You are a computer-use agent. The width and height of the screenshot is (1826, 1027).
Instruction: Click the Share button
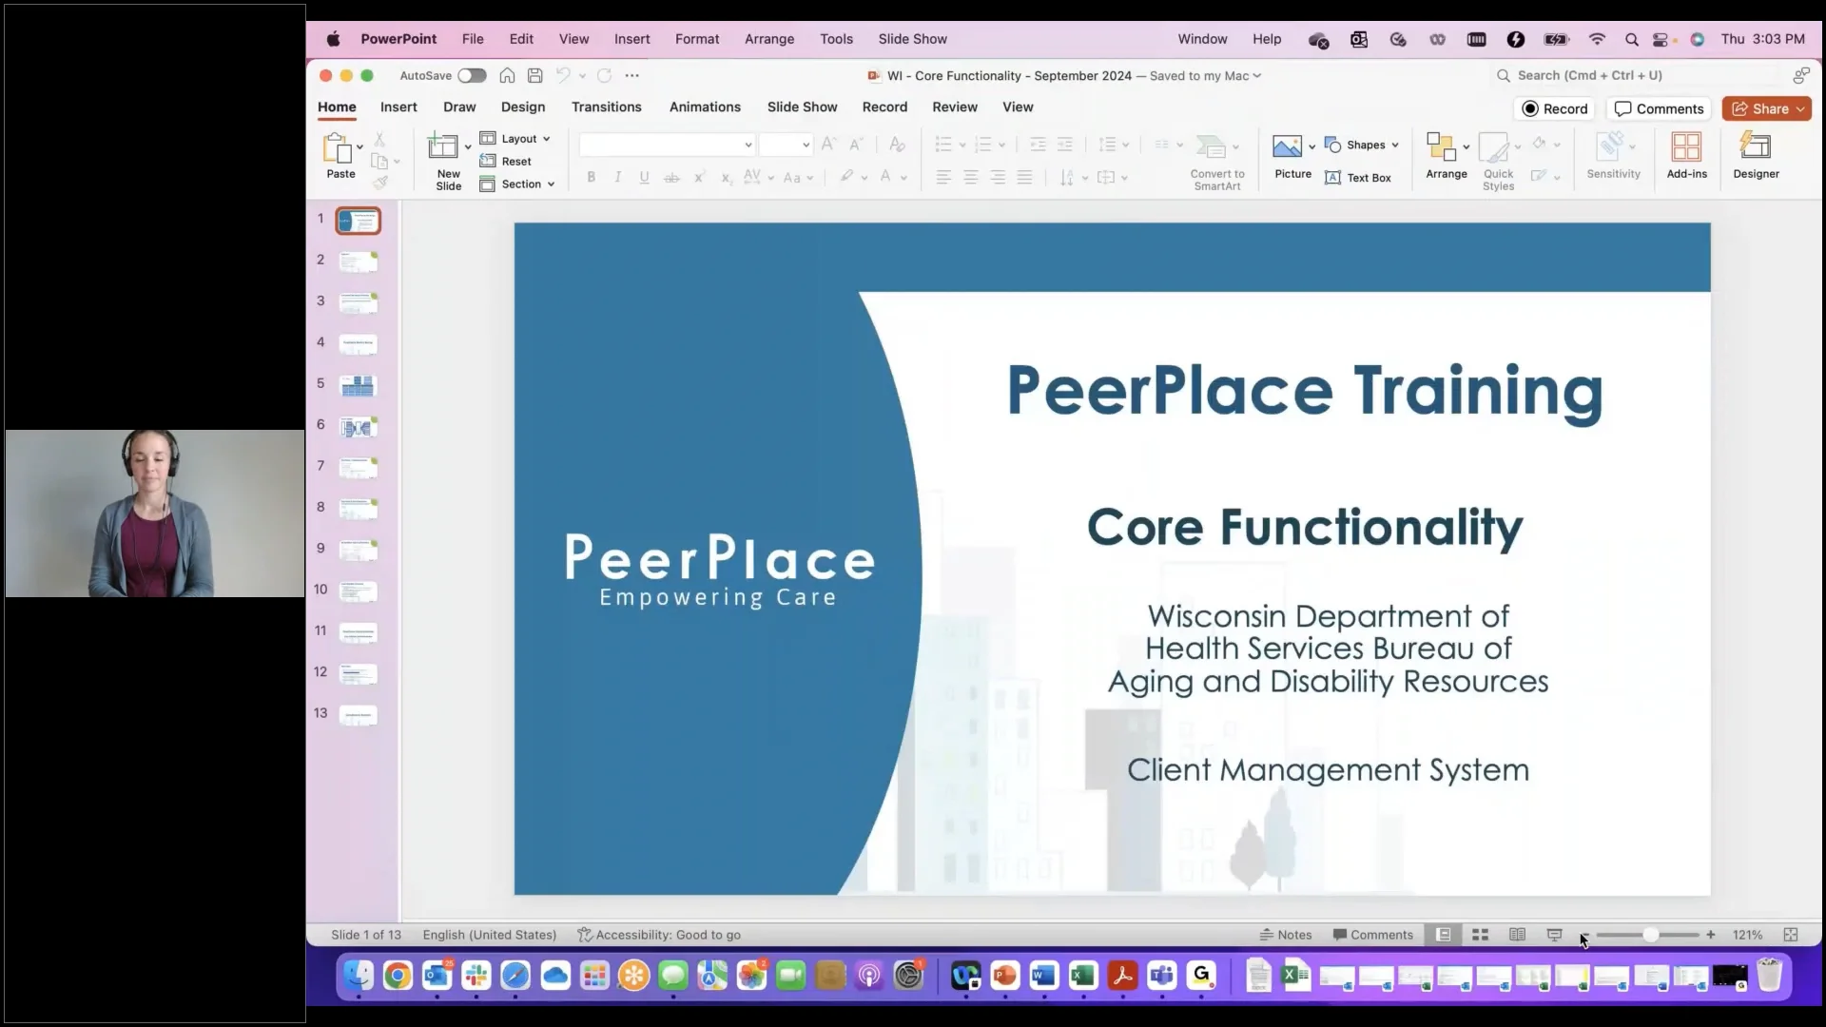1766,108
